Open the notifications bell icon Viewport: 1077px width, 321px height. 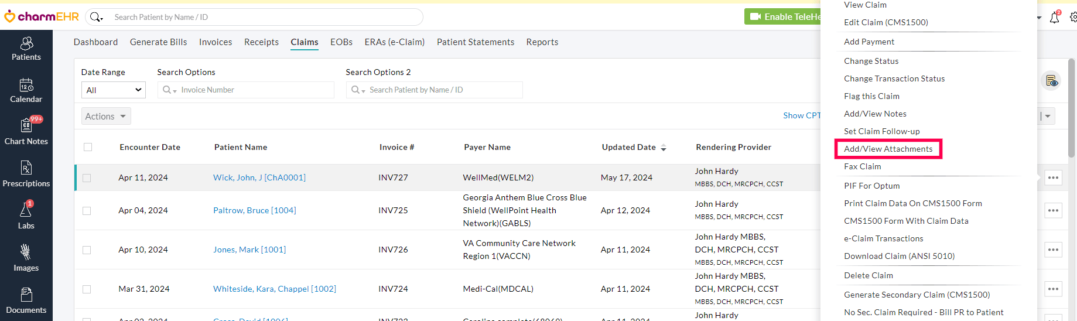click(1055, 17)
